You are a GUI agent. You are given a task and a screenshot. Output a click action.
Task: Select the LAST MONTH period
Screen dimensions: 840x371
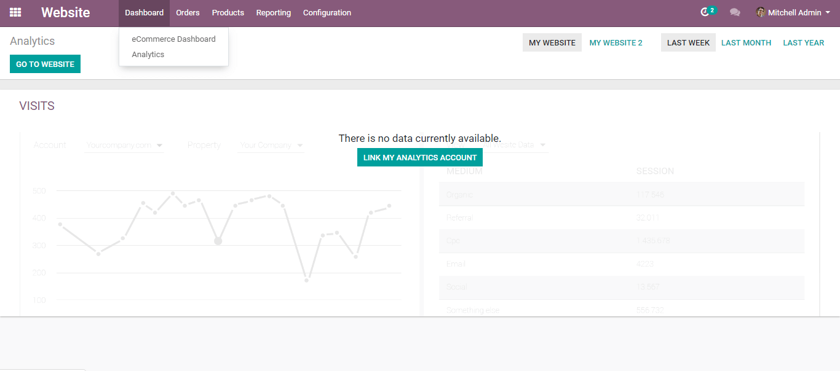pos(746,42)
